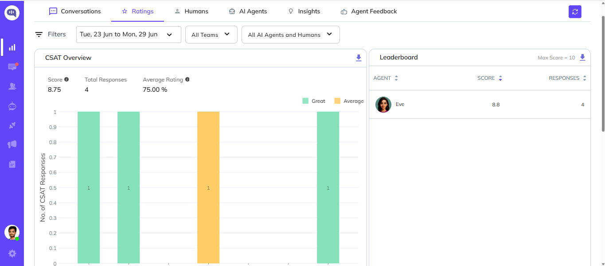
Task: Download the Leaderboard data
Action: [x=582, y=57]
